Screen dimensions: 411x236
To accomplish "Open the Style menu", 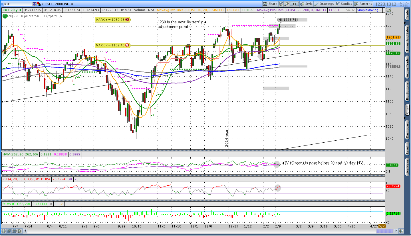I will click(x=307, y=4).
